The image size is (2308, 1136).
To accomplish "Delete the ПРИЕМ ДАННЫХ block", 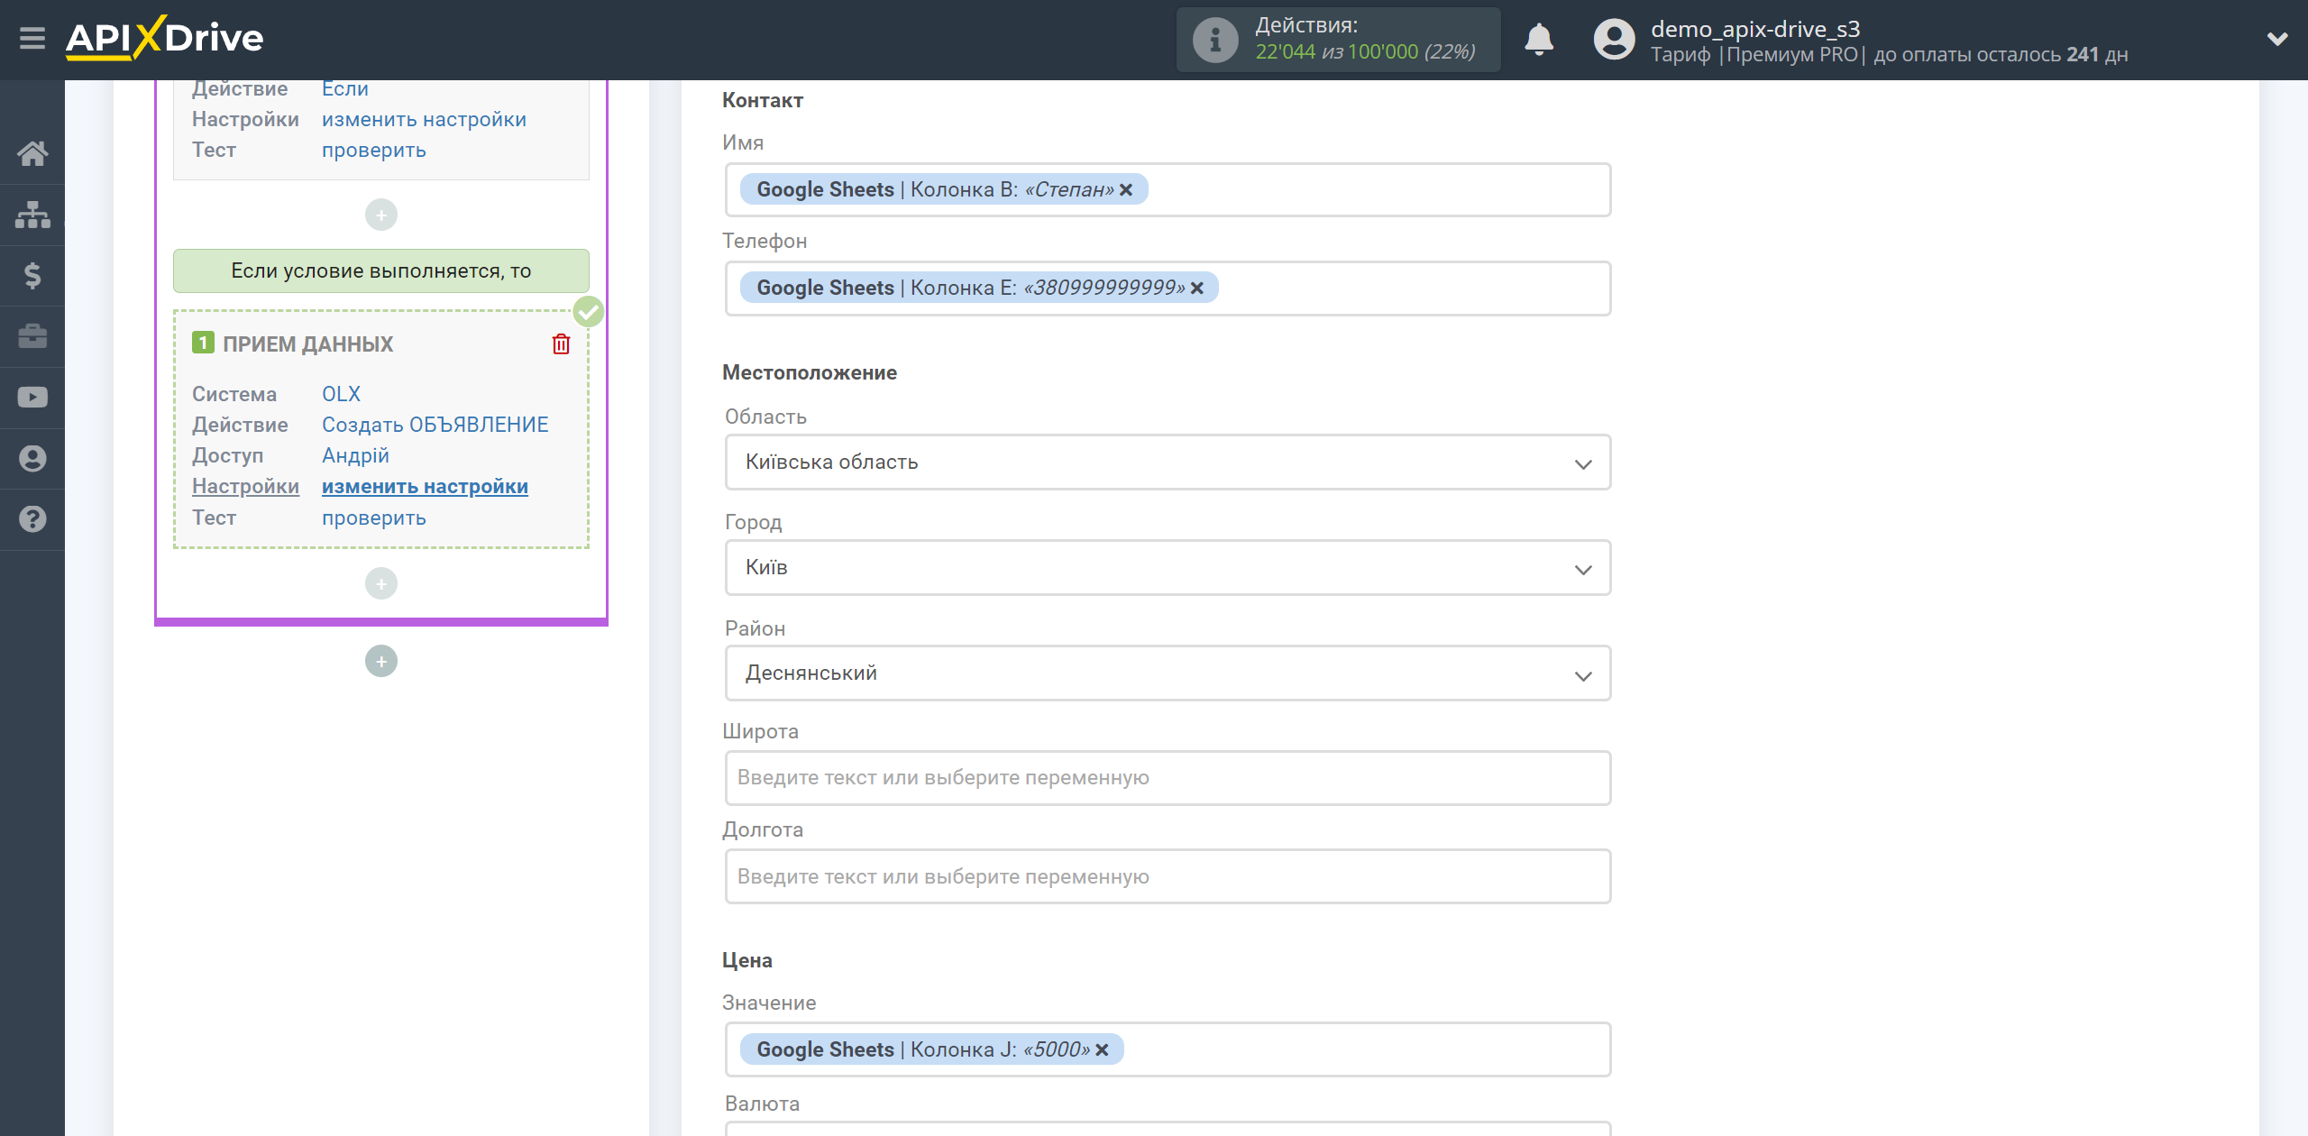I will click(561, 344).
